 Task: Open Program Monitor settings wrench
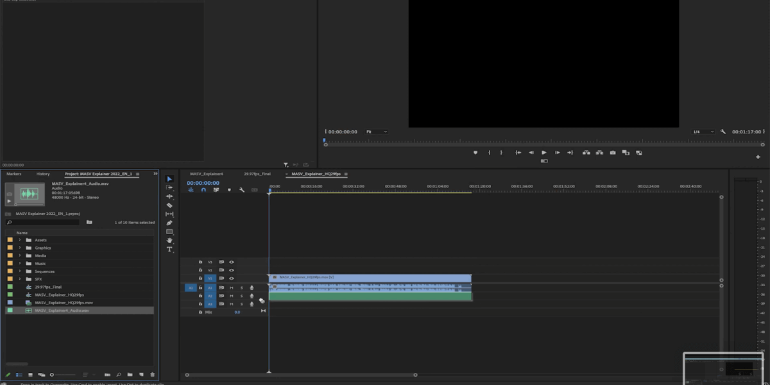pos(723,132)
